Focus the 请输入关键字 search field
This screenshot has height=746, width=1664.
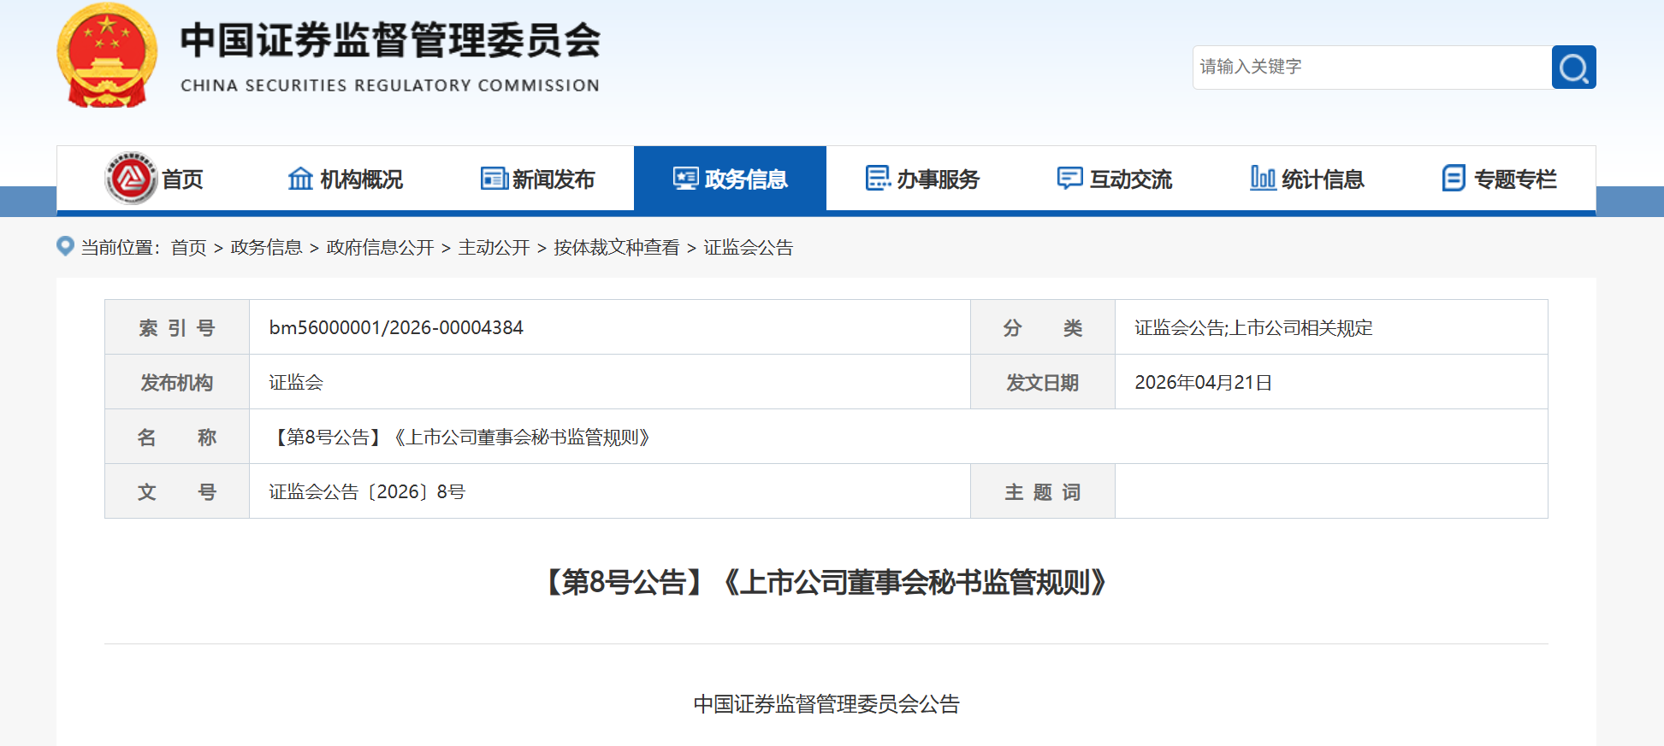point(1372,68)
